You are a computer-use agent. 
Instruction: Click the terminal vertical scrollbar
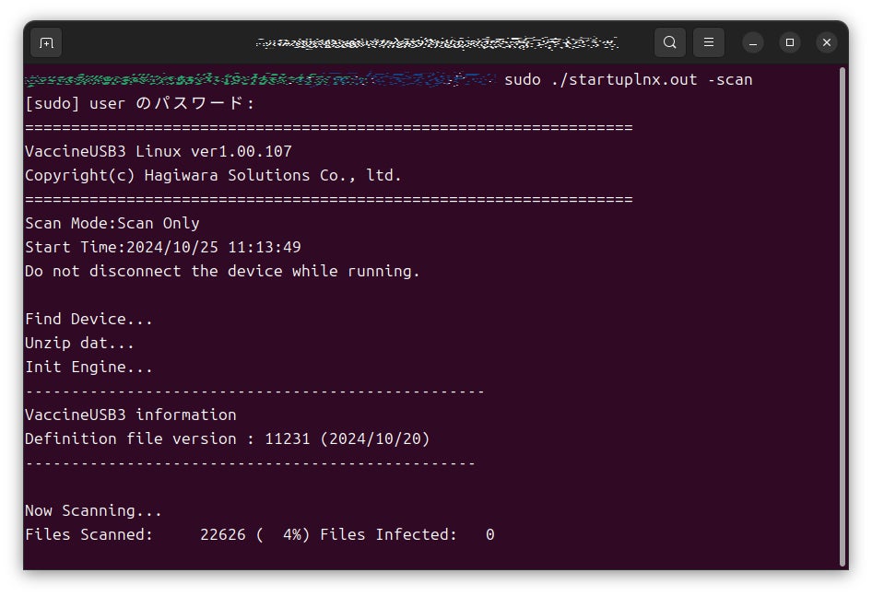pos(842,313)
